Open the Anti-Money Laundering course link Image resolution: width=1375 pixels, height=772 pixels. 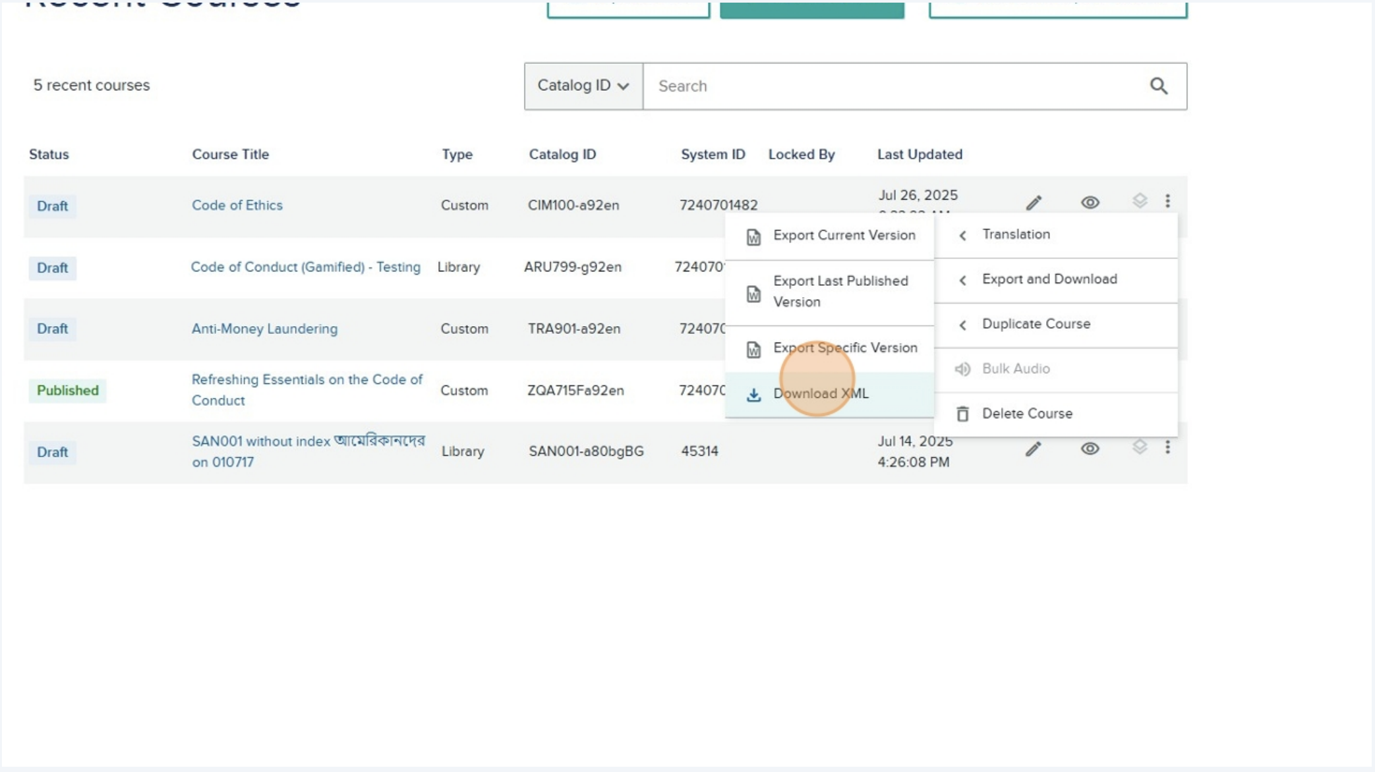pos(264,329)
